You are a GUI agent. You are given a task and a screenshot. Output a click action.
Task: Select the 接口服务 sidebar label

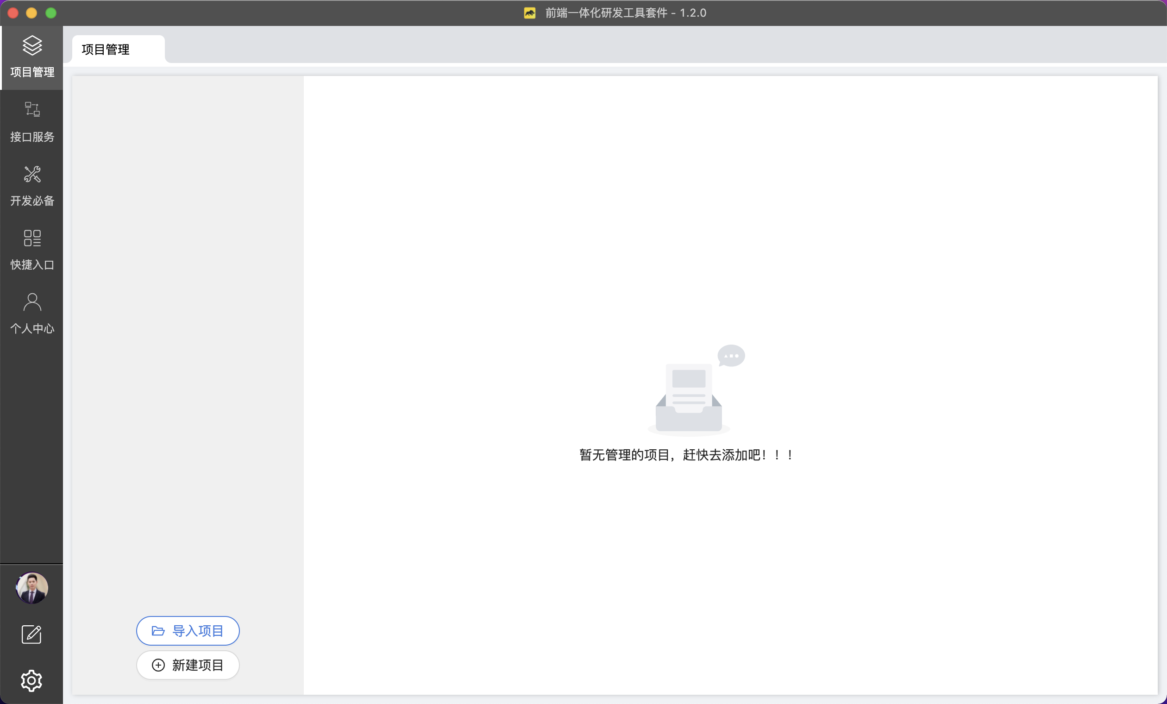32,137
